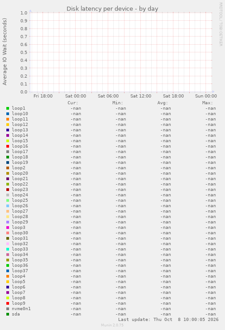Click the green color swatch for loop1
This screenshot has height=330, width=225.
pyautogui.click(x=8, y=108)
